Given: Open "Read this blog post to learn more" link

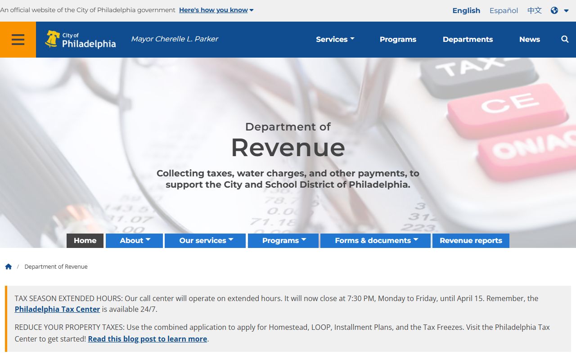Looking at the screenshot, I should (x=148, y=339).
